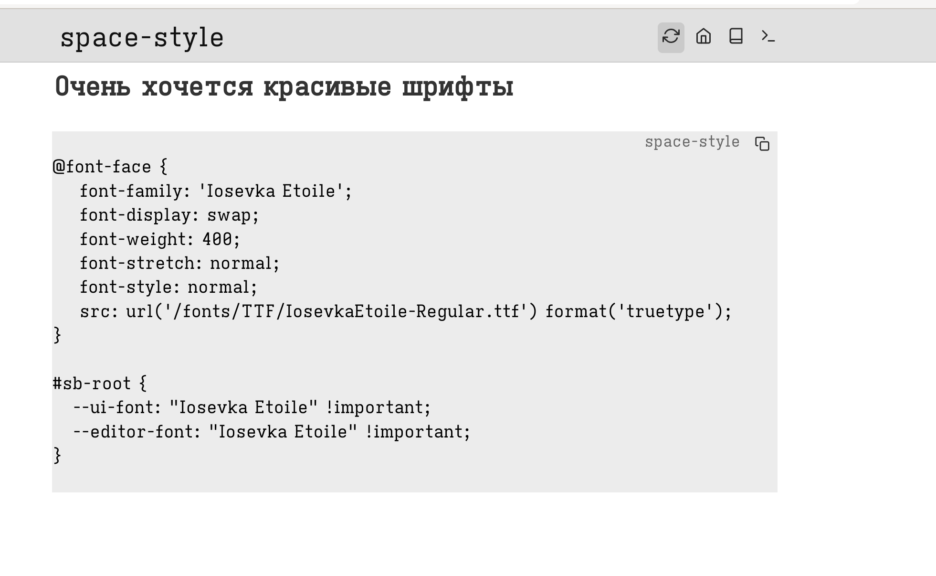This screenshot has width=936, height=576.
Task: Place cursor on font-style: normal line
Action: pos(168,287)
